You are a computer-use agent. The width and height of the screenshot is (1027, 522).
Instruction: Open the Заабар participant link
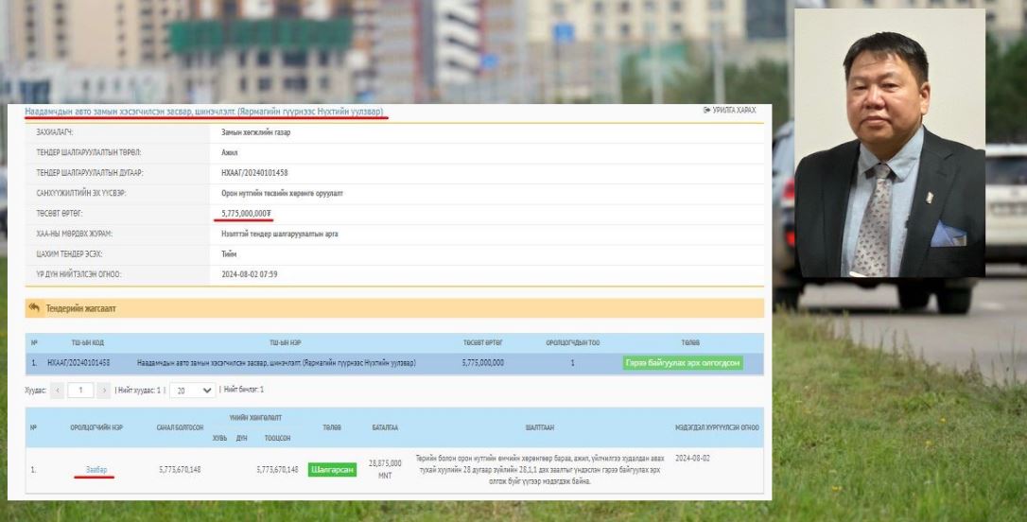coord(96,470)
